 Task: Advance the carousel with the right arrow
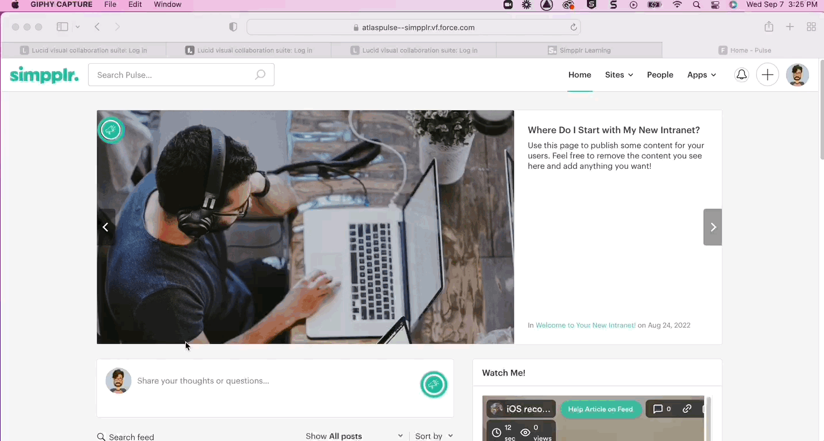point(713,227)
